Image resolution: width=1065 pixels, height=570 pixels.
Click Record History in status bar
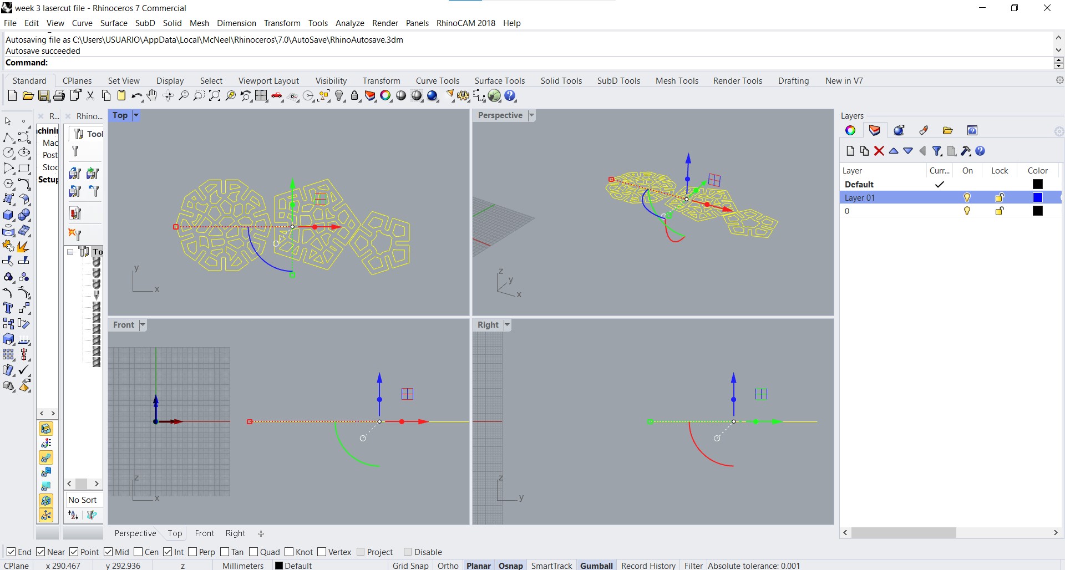click(648, 565)
